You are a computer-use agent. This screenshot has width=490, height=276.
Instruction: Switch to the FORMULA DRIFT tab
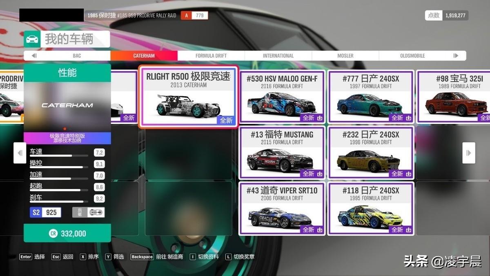(211, 56)
